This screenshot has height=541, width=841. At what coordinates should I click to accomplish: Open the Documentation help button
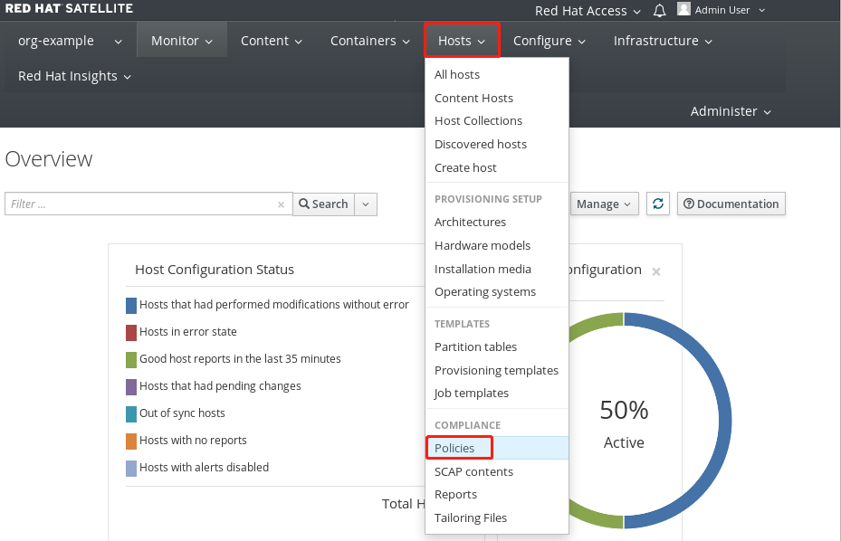[x=731, y=204]
